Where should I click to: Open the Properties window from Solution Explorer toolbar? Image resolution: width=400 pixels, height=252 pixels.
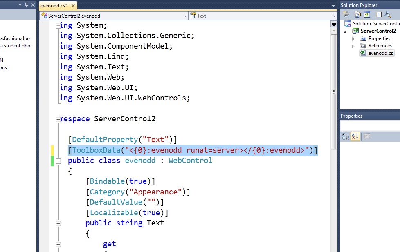coord(346,14)
